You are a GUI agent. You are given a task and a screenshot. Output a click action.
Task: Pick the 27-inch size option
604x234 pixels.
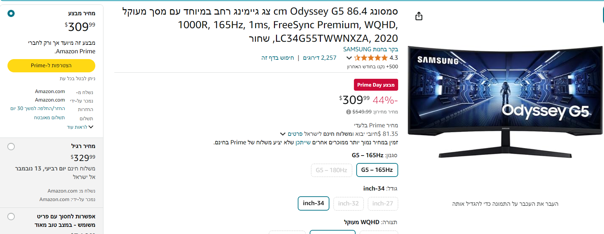pyautogui.click(x=382, y=203)
